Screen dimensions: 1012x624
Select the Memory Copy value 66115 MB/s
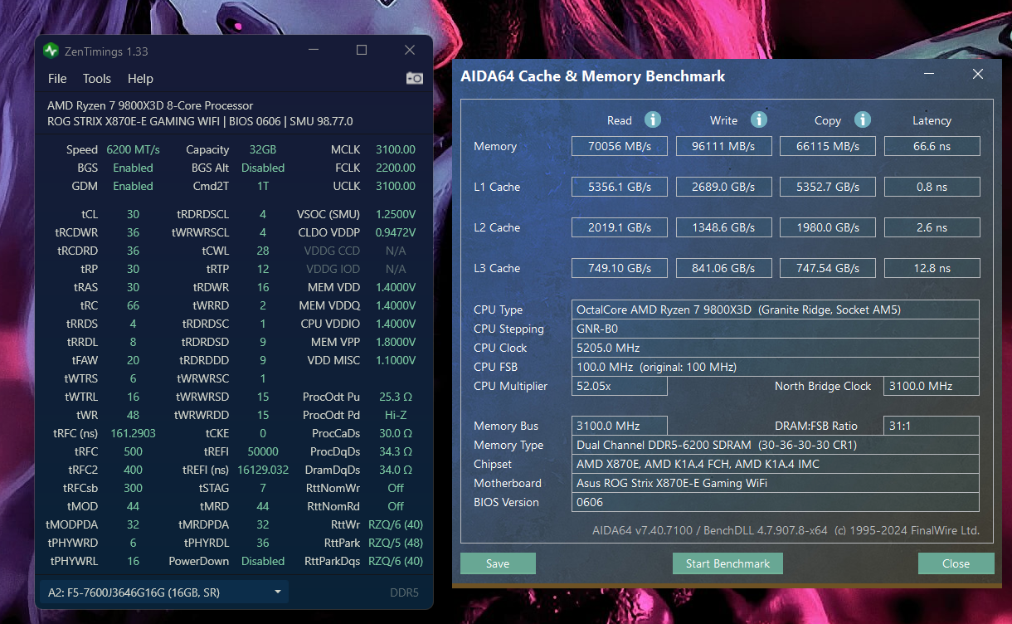(828, 146)
